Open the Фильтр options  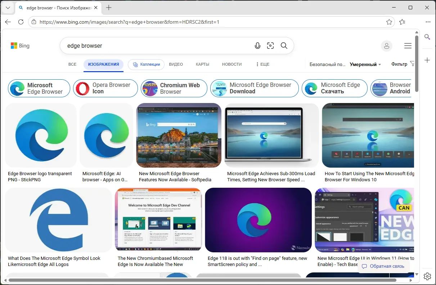(403, 64)
